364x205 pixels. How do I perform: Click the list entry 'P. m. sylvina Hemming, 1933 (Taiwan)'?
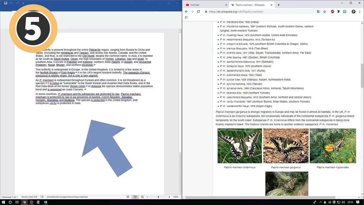click(241, 84)
